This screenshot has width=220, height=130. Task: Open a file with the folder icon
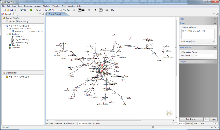tap(8, 10)
